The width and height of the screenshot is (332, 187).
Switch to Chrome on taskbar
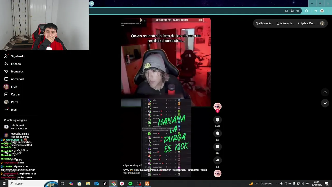click(x=113, y=184)
